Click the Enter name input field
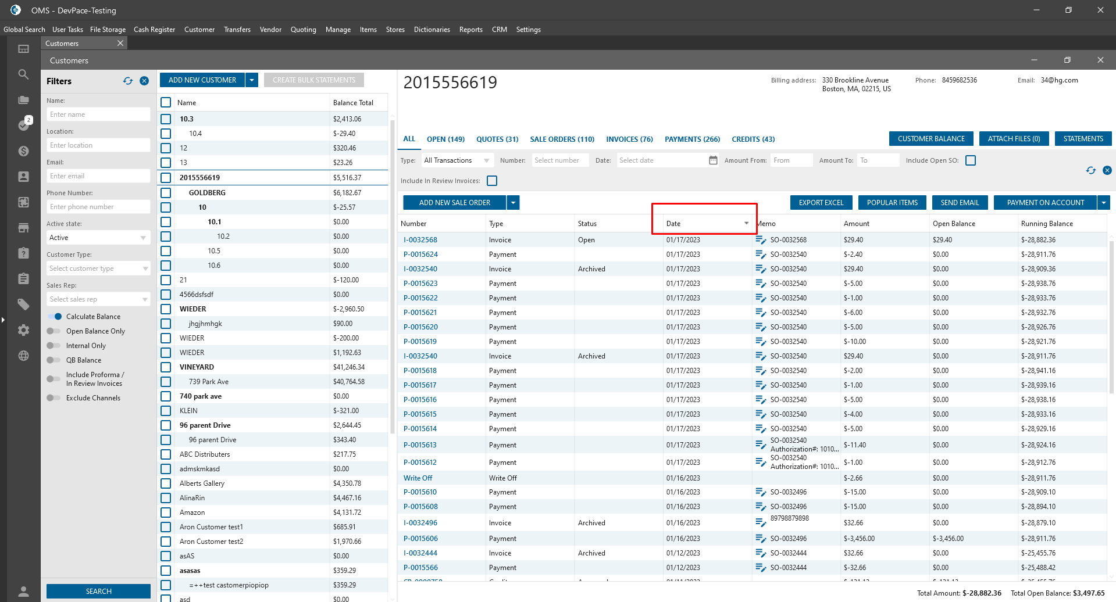Screen dimensions: 1116x602 pyautogui.click(x=98, y=114)
